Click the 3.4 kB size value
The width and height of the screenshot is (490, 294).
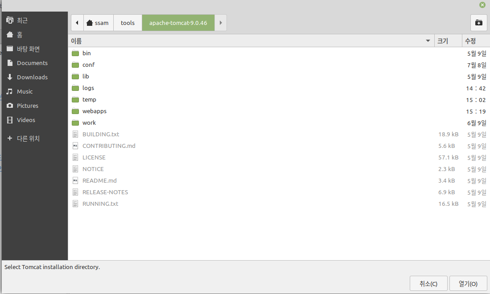447,181
